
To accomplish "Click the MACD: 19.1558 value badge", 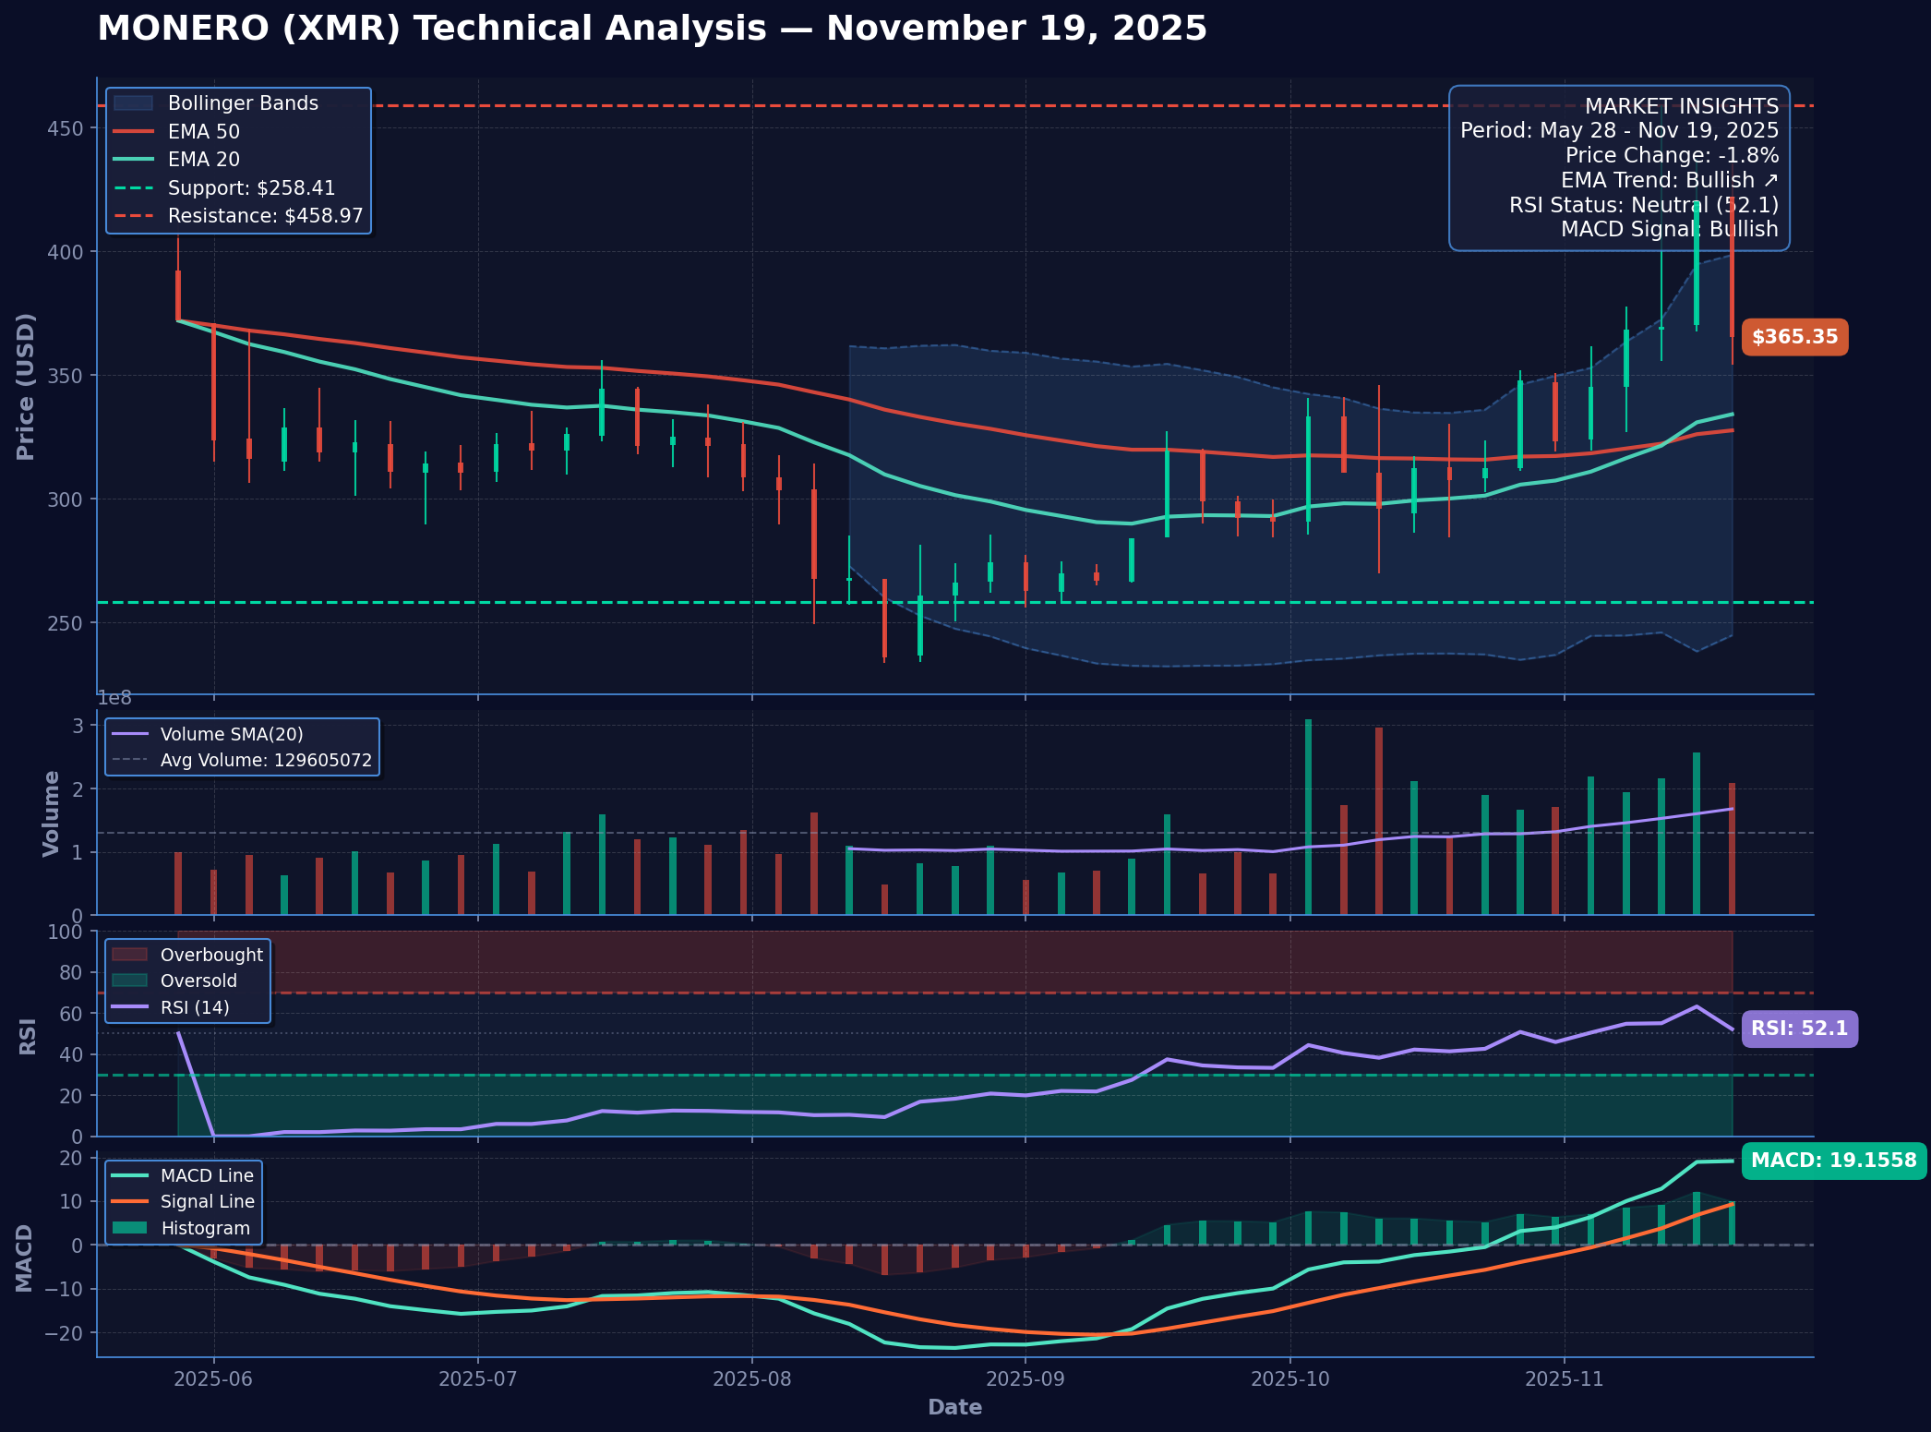I will click(x=1832, y=1161).
